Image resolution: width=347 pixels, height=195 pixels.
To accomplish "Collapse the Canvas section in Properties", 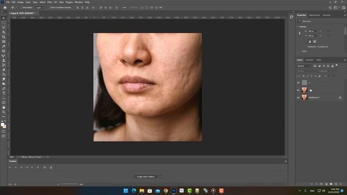I will click(298, 27).
